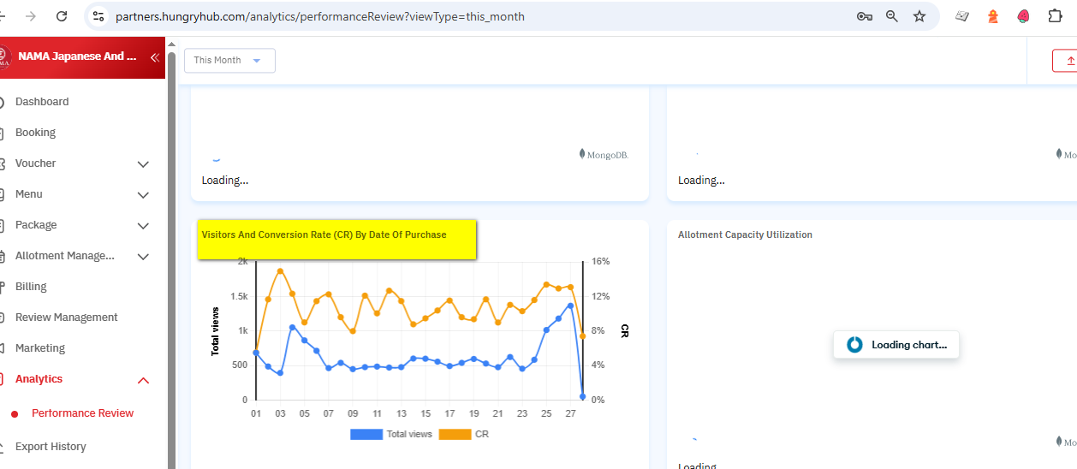Open the This Month period dropdown
1077x469 pixels.
[229, 60]
